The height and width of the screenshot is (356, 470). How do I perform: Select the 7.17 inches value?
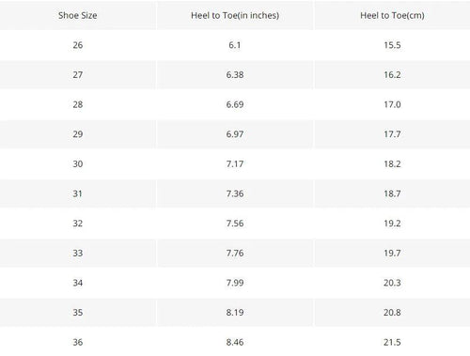[235, 164]
